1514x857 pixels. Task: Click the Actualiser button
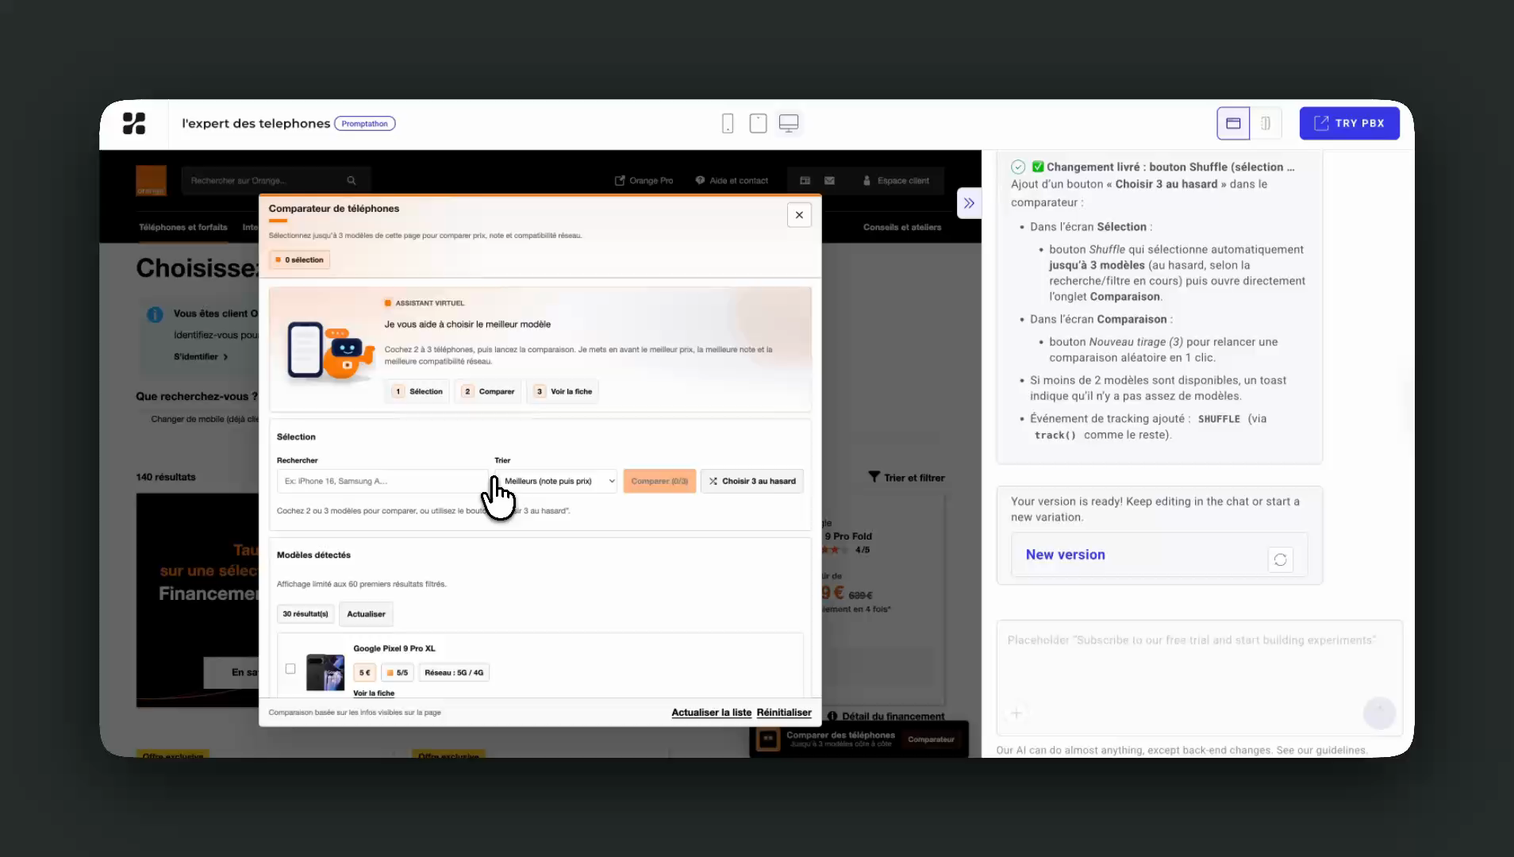[x=366, y=614]
